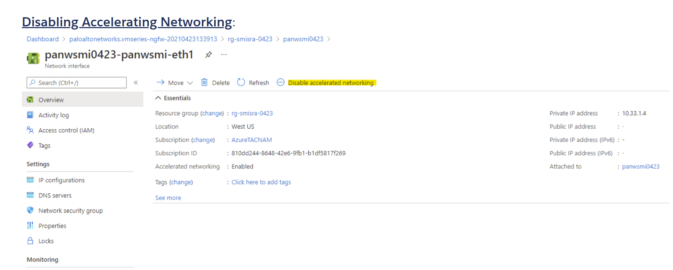Click here to add tags link

tap(261, 182)
